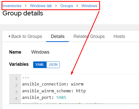Click the Windows breadcrumb link
The width and height of the screenshot is (139, 109).
click(89, 6)
